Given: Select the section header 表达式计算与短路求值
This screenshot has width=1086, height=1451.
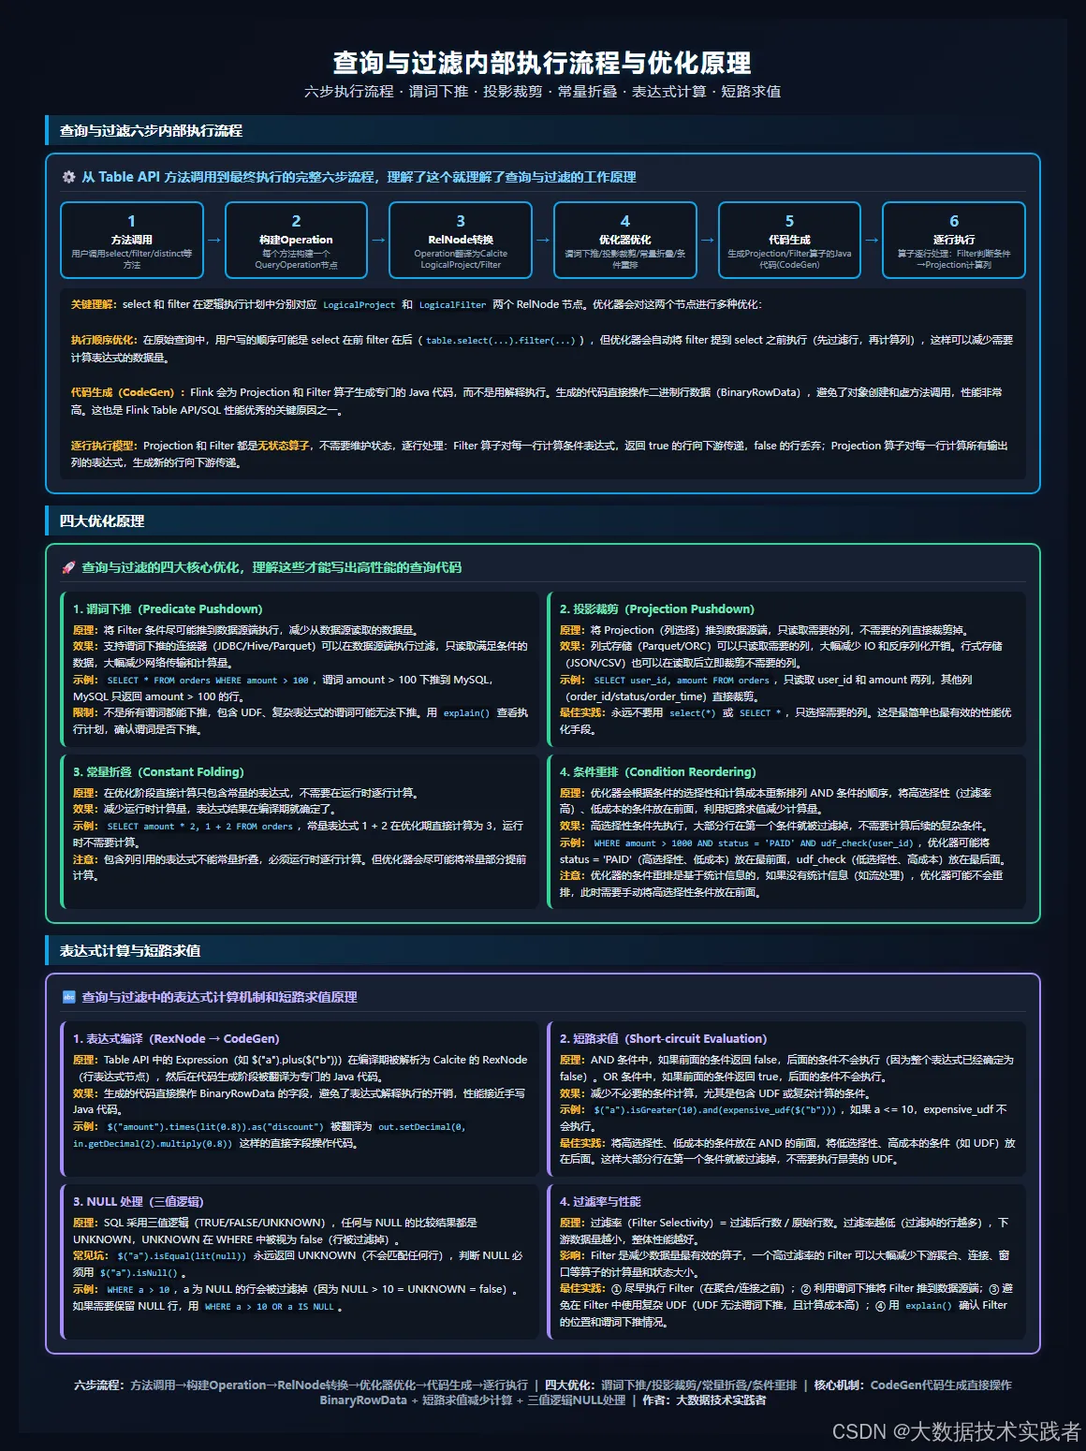Looking at the screenshot, I should tap(130, 951).
